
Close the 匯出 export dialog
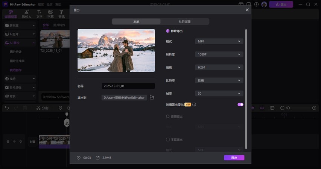pos(247,10)
